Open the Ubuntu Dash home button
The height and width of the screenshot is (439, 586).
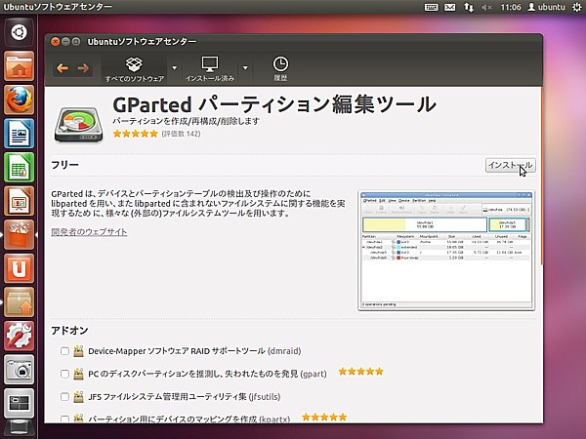20,32
